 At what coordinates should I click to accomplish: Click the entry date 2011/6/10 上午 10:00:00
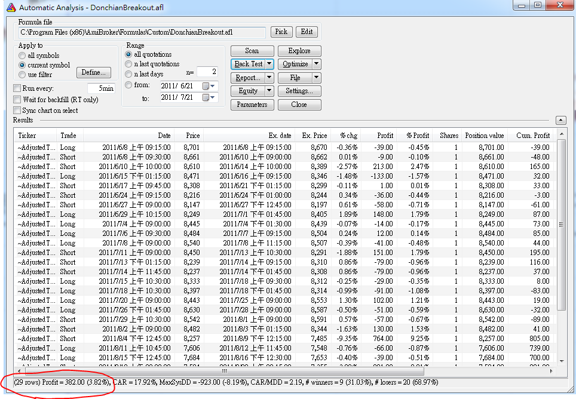(x=134, y=166)
